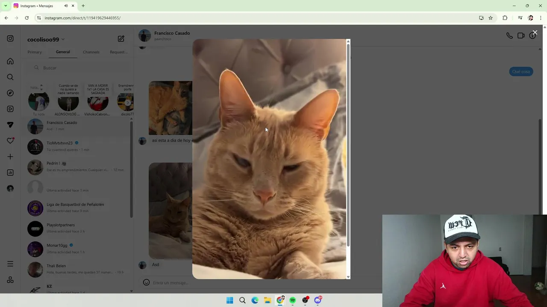547x307 pixels.
Task: Open a new browser tab
Action: [83, 6]
